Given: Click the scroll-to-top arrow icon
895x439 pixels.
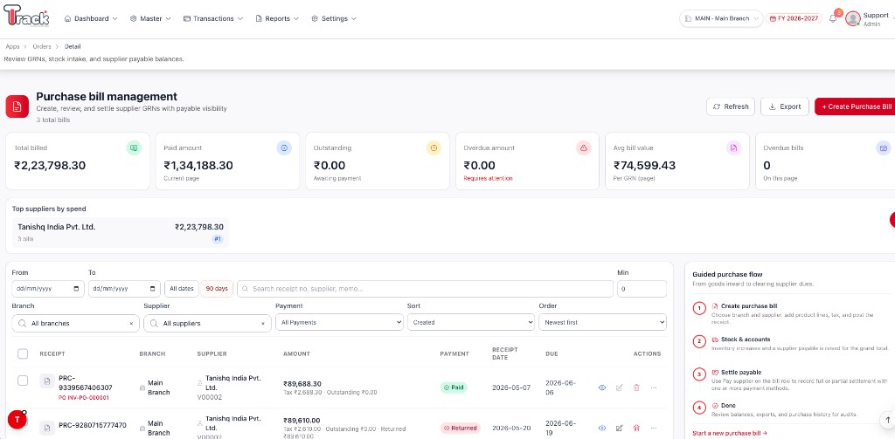Looking at the screenshot, I should click(885, 420).
